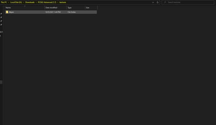Image resolution: width=216 pixels, height=125 pixels.
Task: Expand address bar history dropdown
Action: point(153,2)
